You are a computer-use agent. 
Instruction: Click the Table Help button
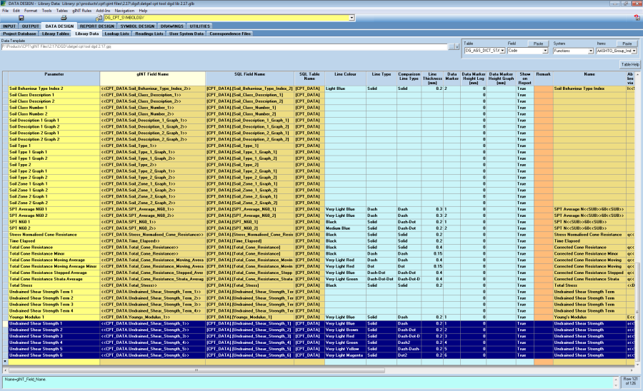click(x=629, y=64)
